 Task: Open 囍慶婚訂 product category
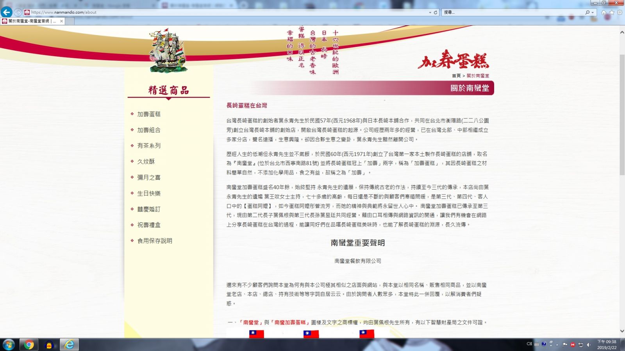[149, 209]
